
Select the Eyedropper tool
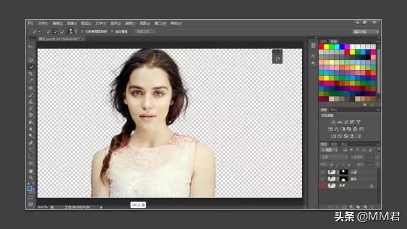pyautogui.click(x=31, y=81)
